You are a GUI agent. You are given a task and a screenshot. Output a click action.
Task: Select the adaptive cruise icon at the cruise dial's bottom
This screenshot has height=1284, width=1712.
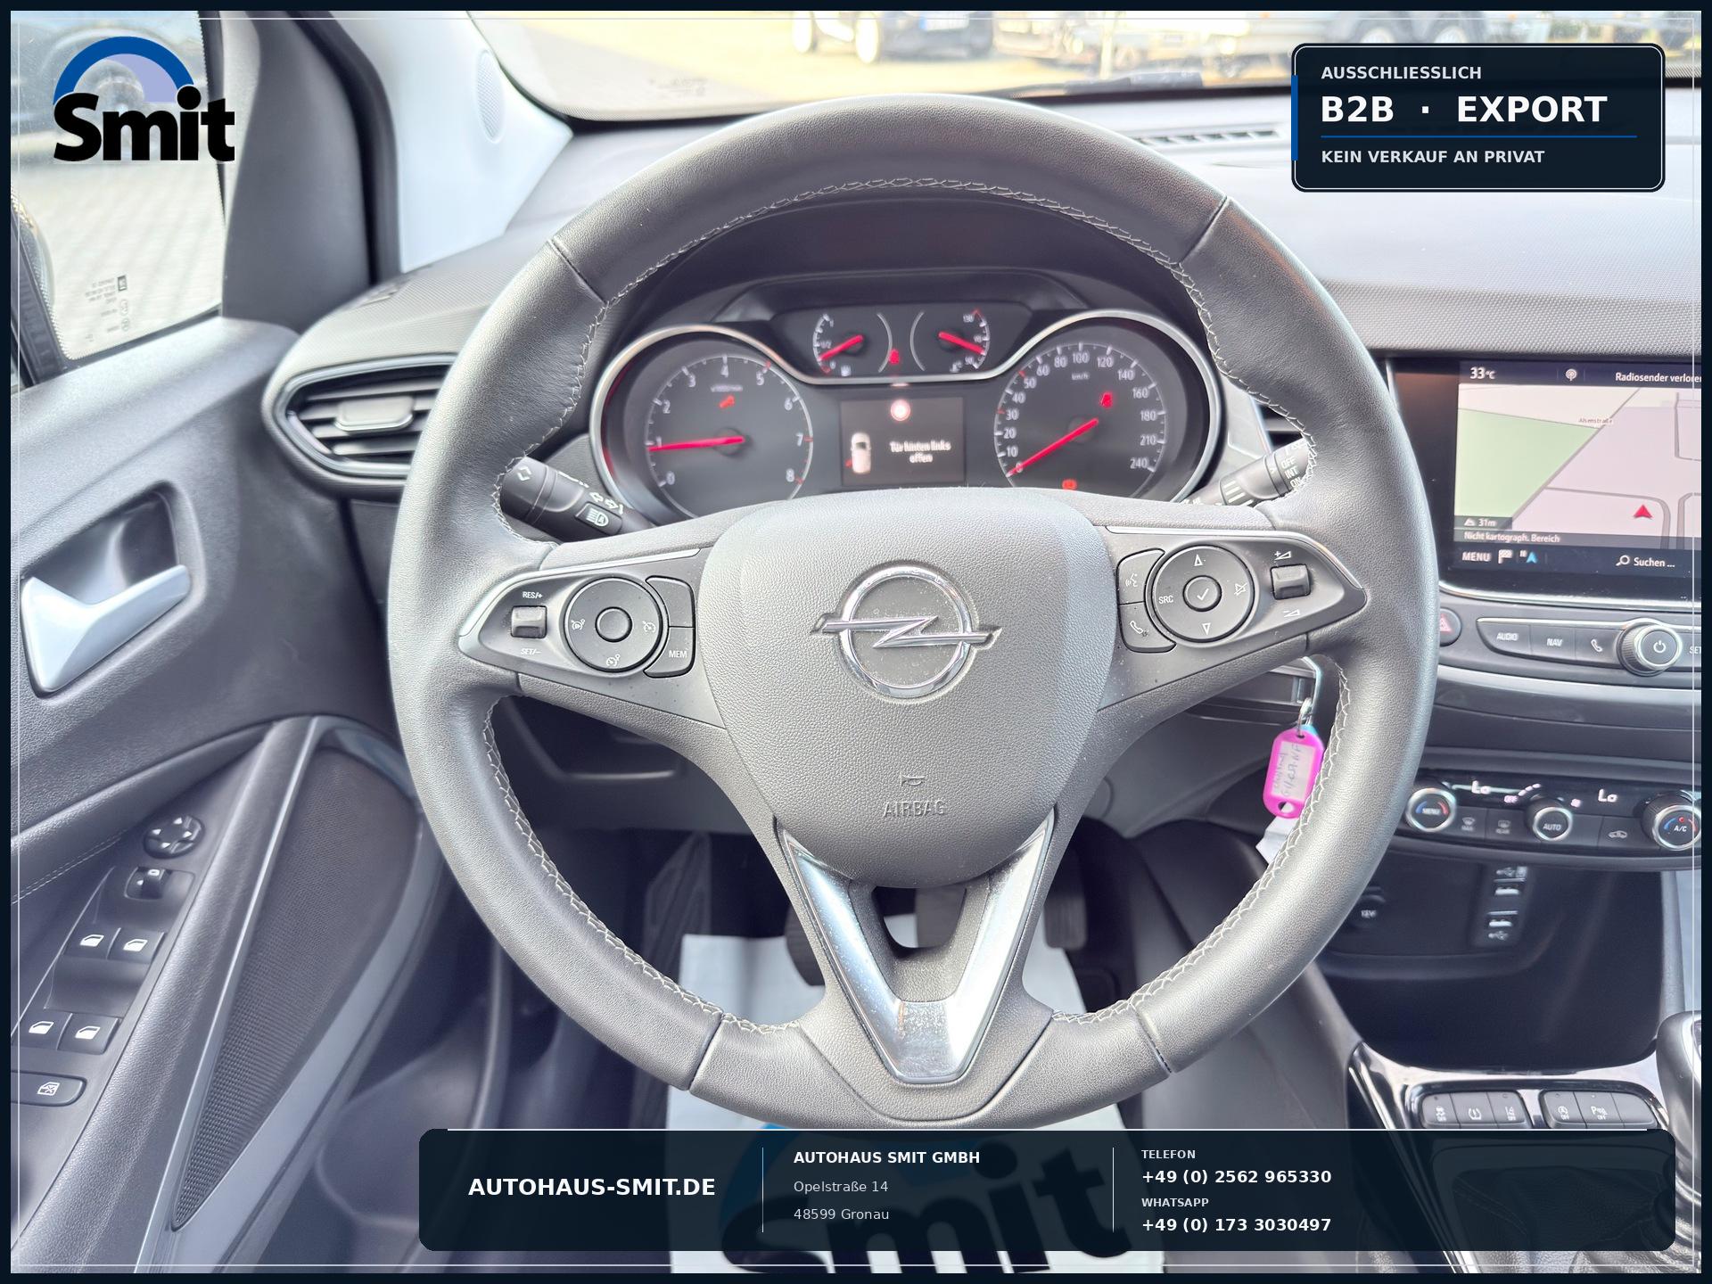(x=613, y=659)
